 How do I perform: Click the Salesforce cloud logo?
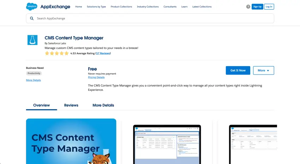click(32, 7)
